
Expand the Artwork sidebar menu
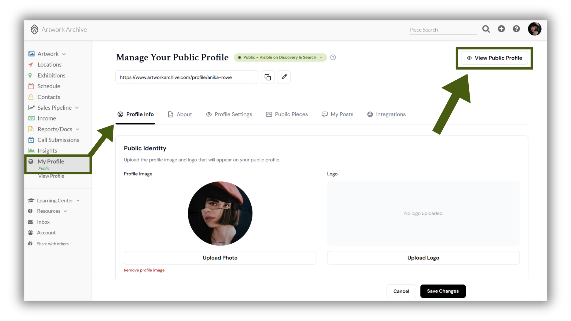click(x=47, y=54)
